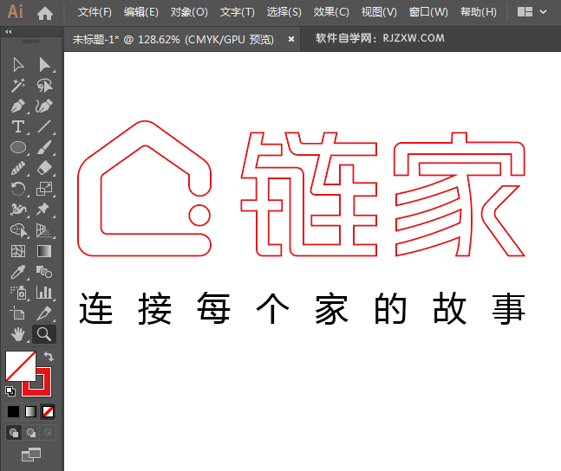Select the Puppet Warp pin tool
The image size is (561, 471).
(44, 210)
